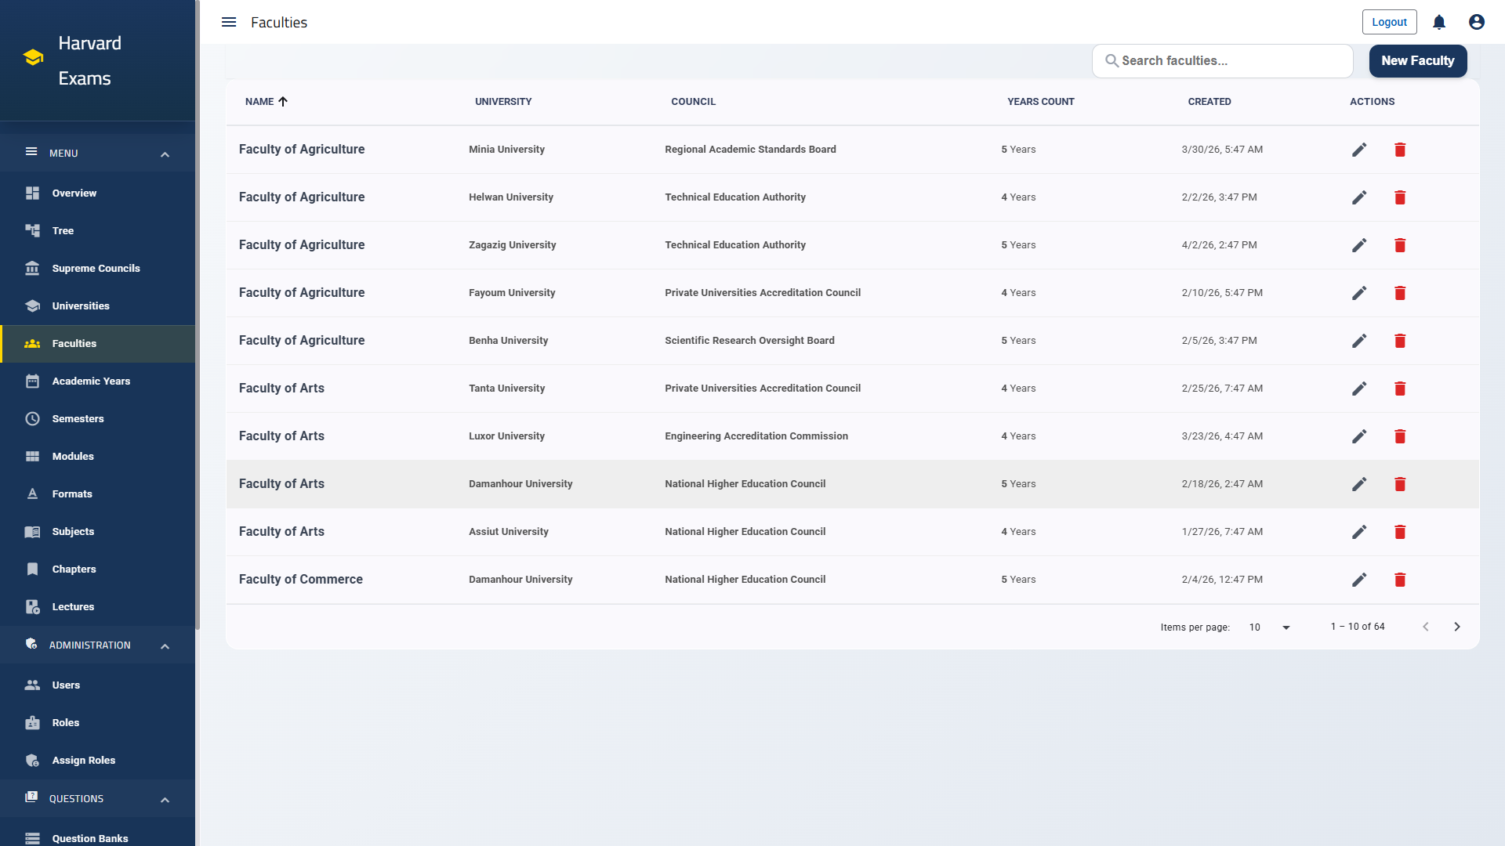This screenshot has width=1505, height=846.
Task: Click the user account profile icon
Action: click(x=1476, y=22)
